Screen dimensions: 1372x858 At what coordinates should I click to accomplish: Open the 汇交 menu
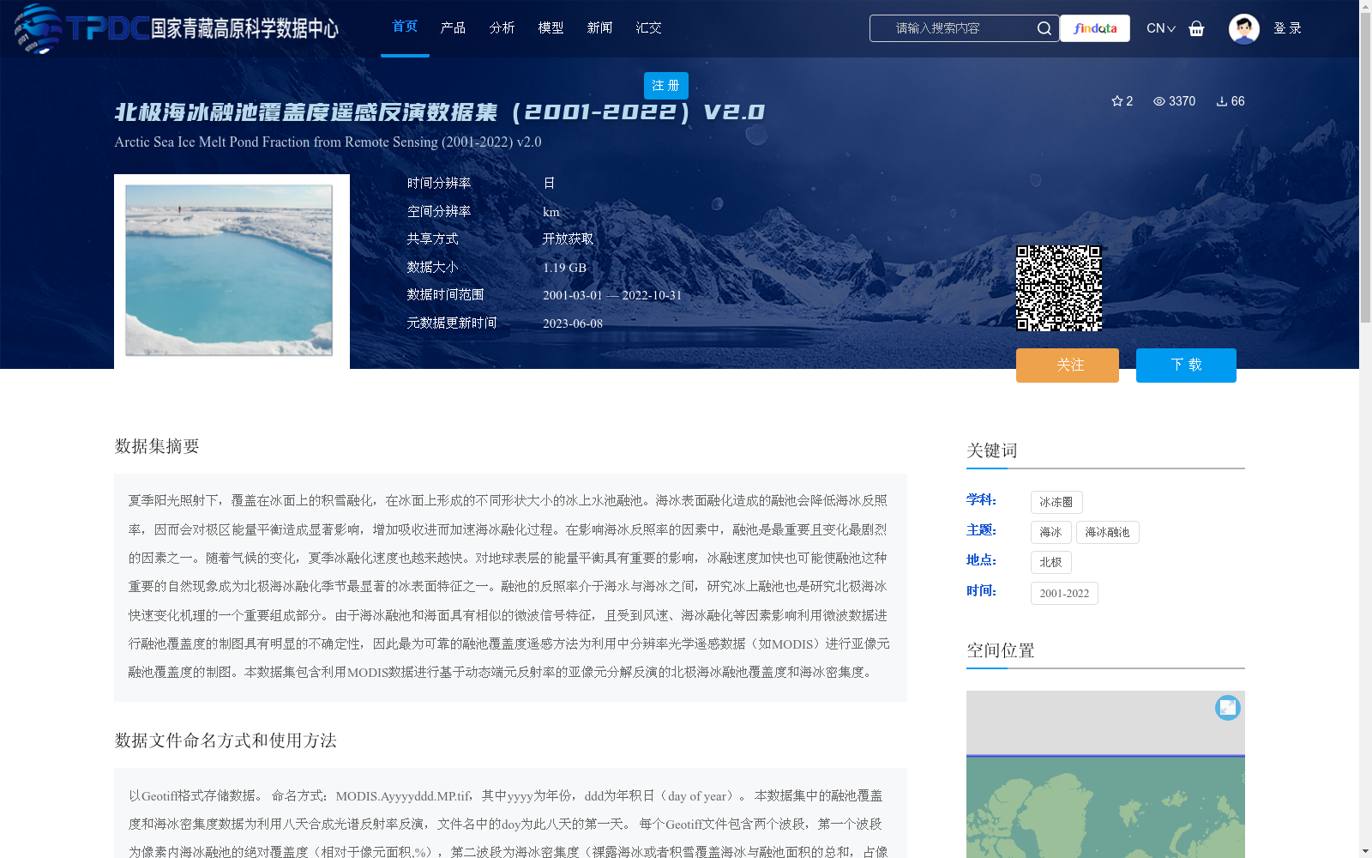(x=648, y=27)
